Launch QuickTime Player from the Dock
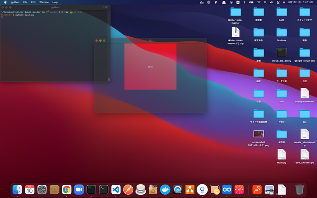 click(x=178, y=190)
